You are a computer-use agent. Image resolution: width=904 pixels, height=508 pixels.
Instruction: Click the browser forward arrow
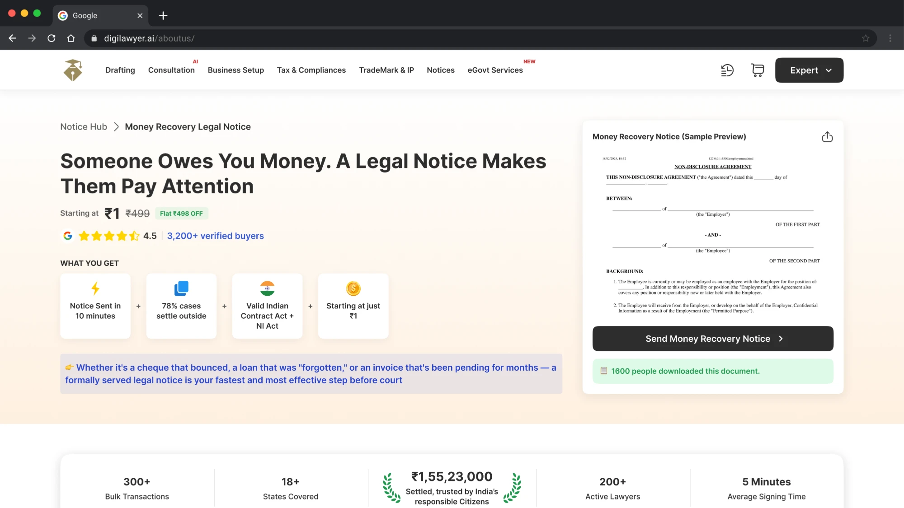tap(32, 38)
